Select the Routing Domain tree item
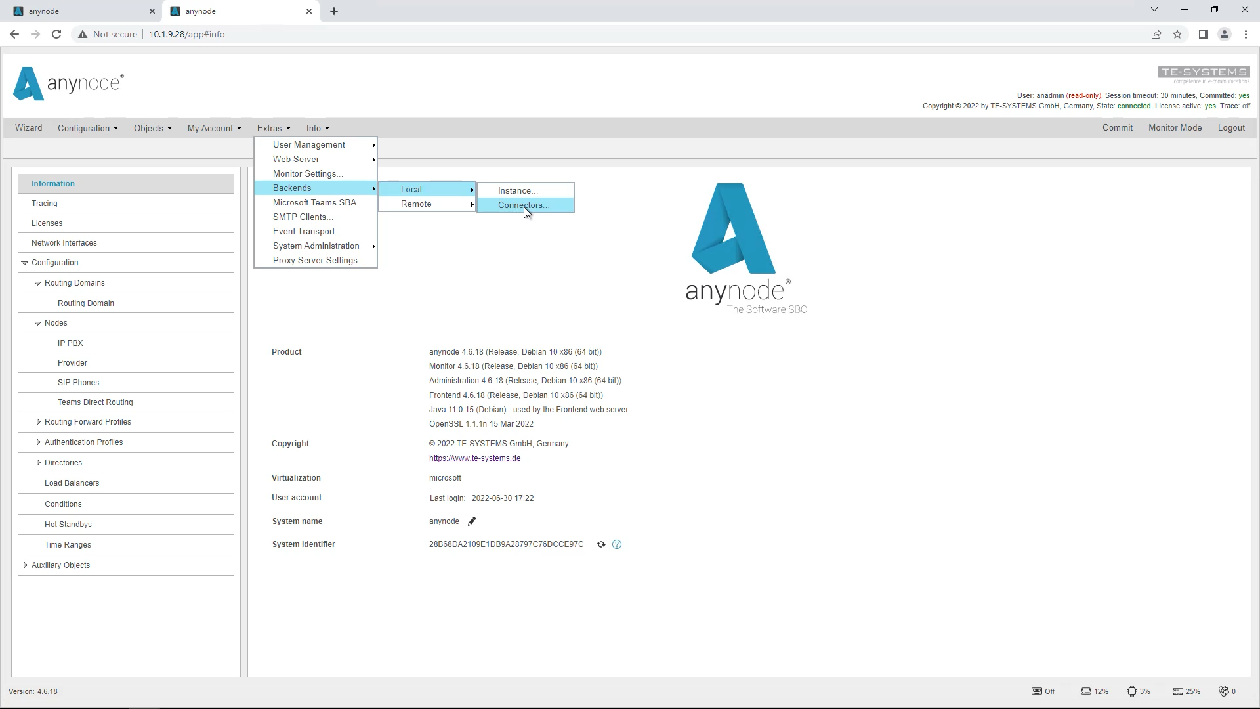1260x709 pixels. coord(126,303)
